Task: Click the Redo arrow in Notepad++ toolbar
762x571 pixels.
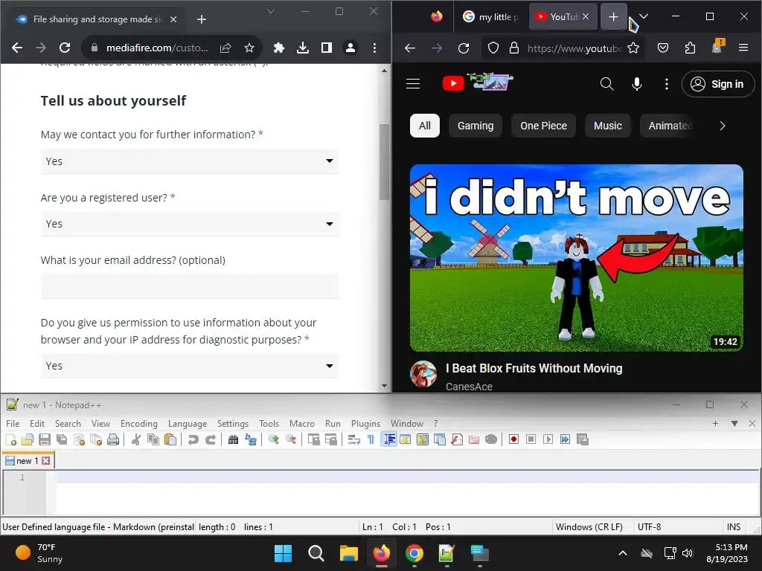Action: point(211,440)
